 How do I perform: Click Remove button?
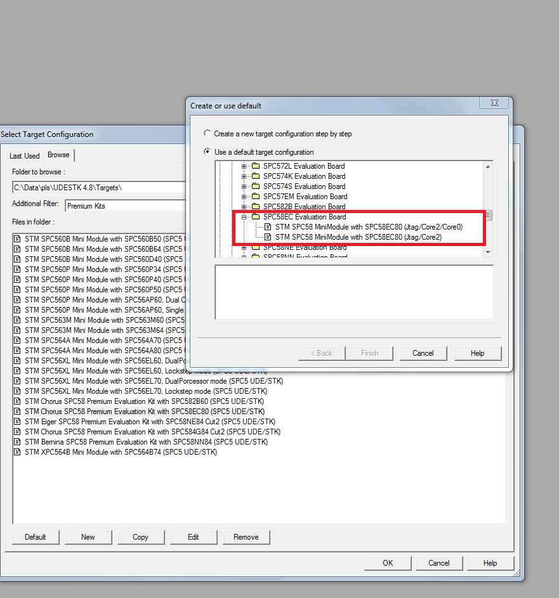246,537
